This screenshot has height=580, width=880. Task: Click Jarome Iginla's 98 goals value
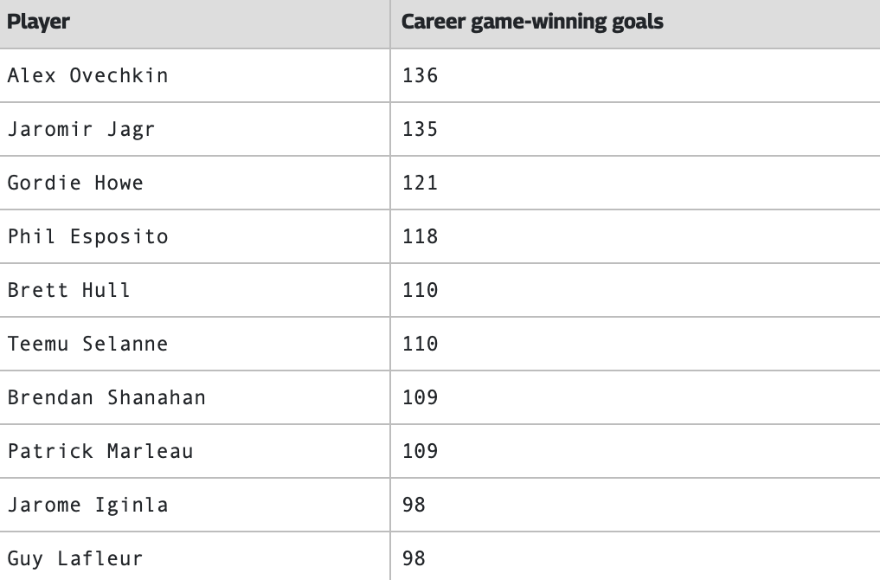[x=414, y=505]
